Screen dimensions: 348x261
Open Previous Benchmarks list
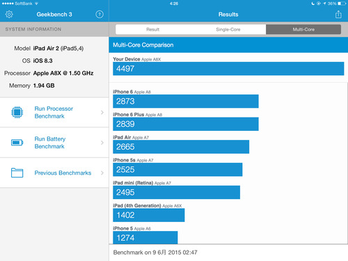tap(54, 173)
